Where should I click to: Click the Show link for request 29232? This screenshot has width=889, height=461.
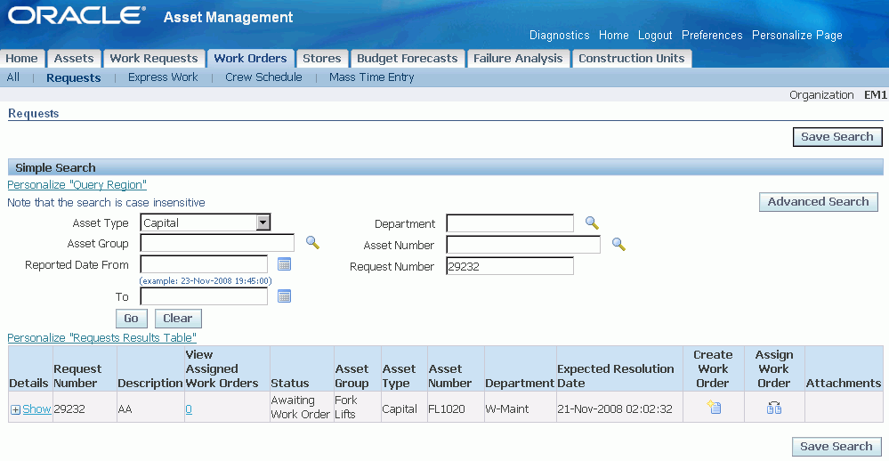[36, 408]
